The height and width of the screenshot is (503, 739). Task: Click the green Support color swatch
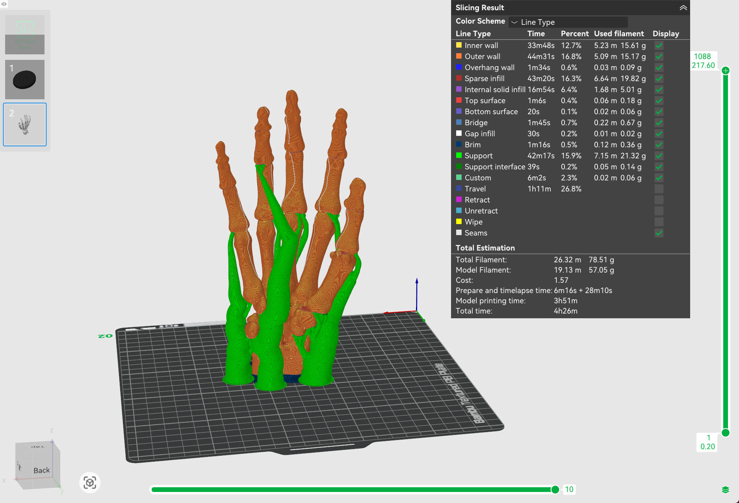(459, 156)
